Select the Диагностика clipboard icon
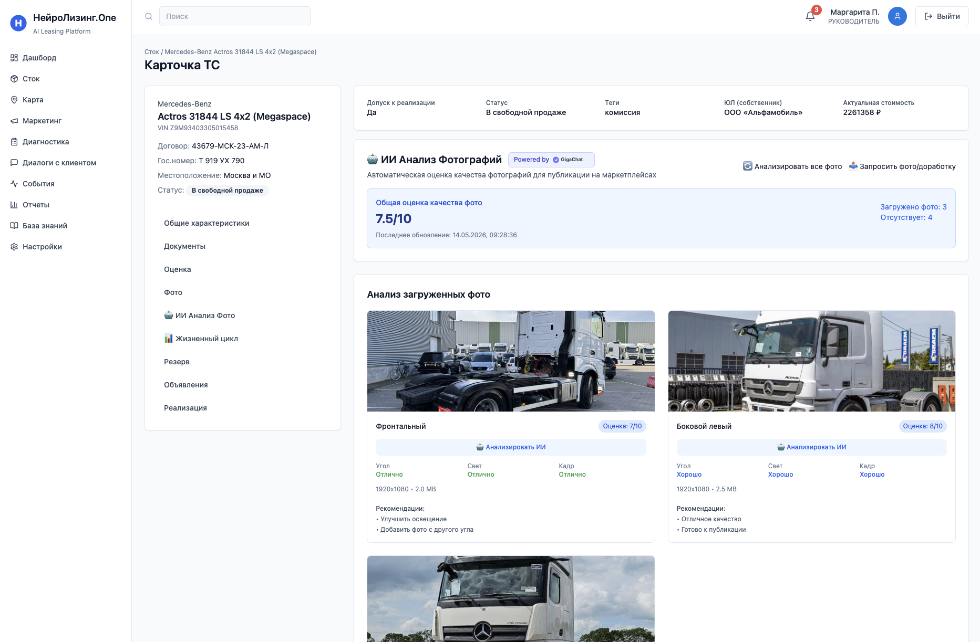This screenshot has height=642, width=980. (14, 142)
